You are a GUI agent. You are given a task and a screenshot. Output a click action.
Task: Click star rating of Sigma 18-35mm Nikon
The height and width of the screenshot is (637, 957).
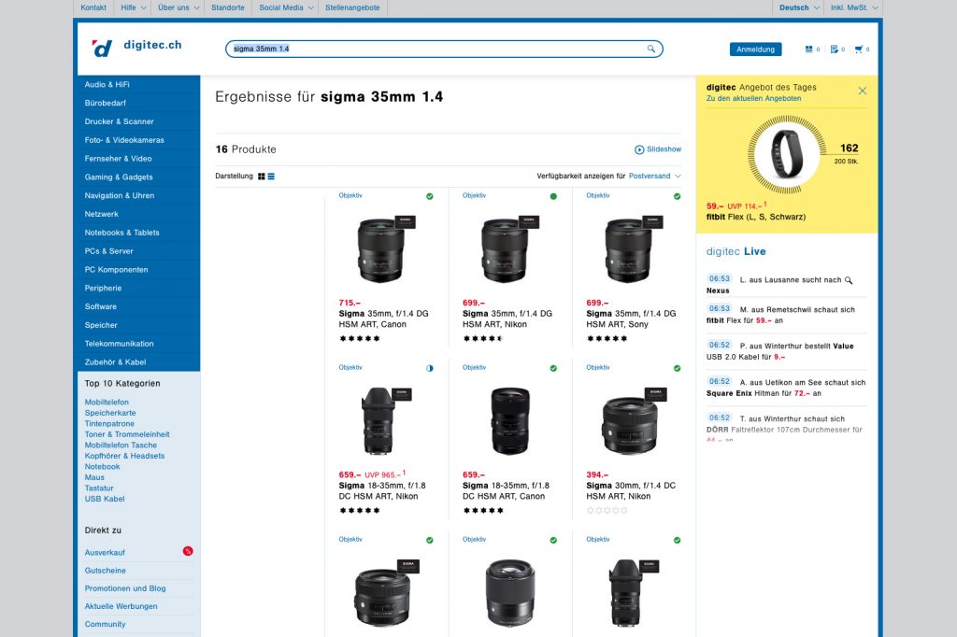[360, 511]
